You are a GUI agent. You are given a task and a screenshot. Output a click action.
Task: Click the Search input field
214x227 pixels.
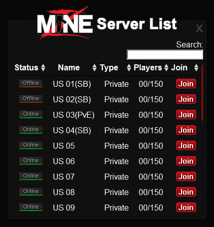[x=165, y=54]
